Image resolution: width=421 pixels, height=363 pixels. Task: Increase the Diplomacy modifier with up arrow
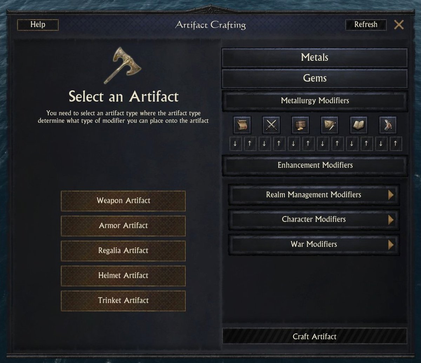pos(249,144)
